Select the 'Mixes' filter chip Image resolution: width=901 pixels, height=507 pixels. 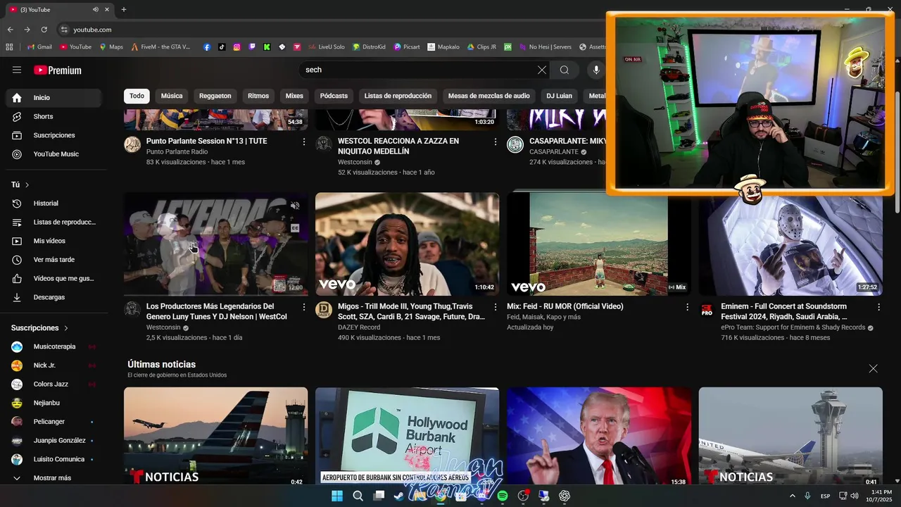click(x=294, y=96)
